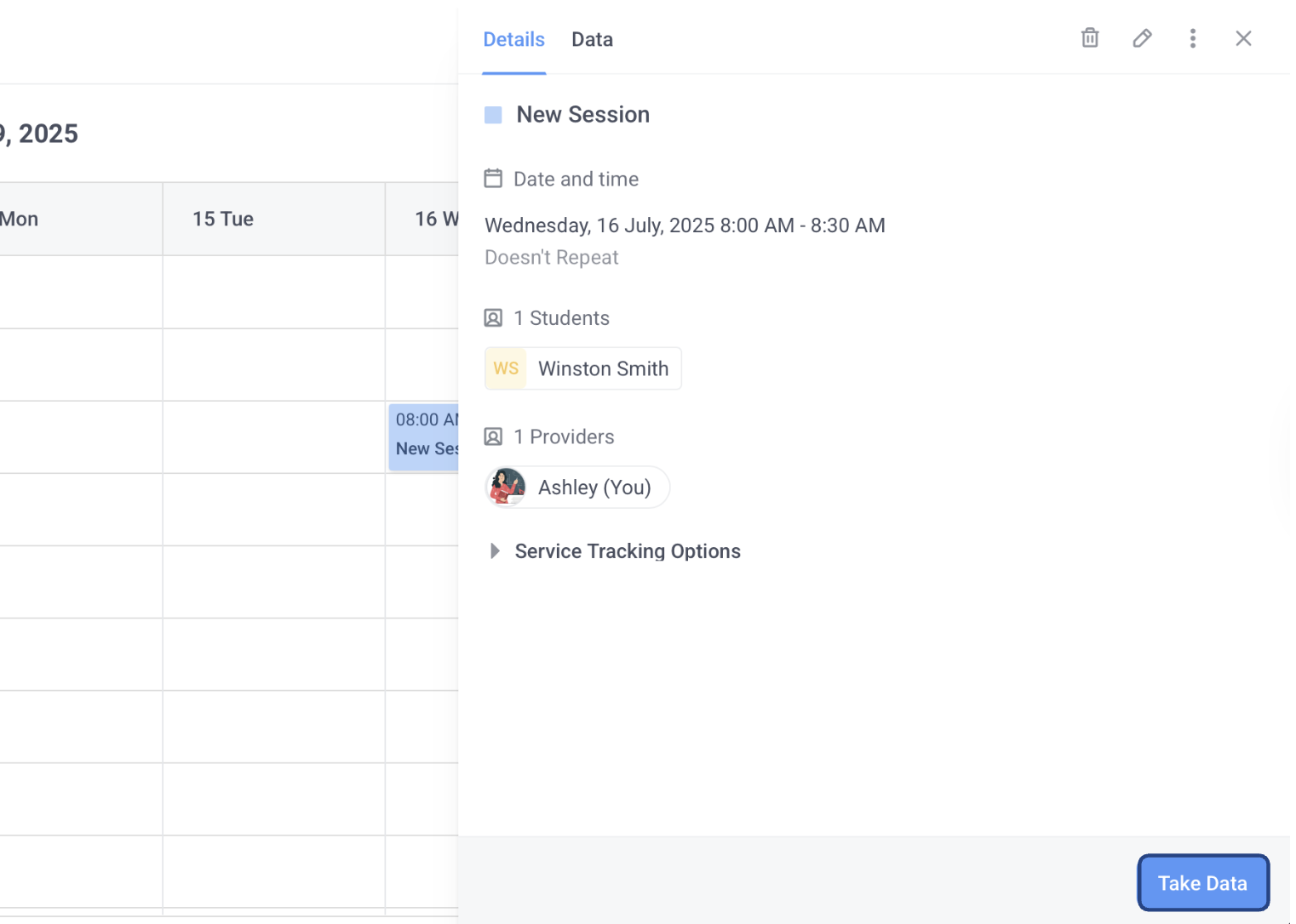Screen dimensions: 1296x924
Task: Close the session details panel
Action: 1243,38
